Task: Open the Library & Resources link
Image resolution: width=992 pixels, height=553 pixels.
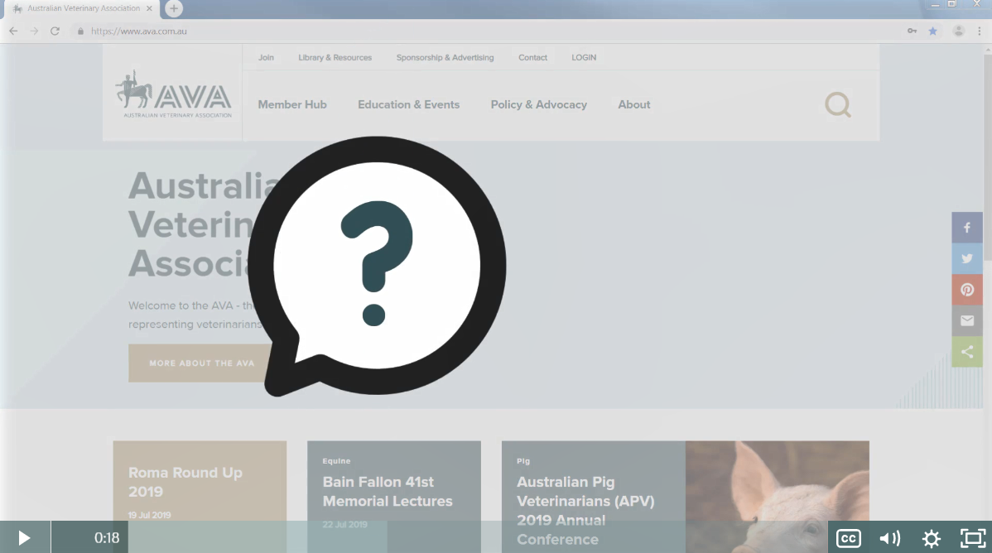Action: (335, 58)
